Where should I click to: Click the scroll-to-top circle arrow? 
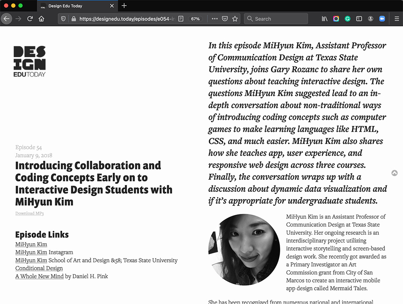tap(395, 173)
